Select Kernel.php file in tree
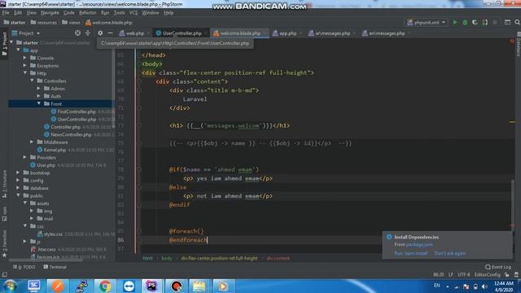 tap(55, 150)
